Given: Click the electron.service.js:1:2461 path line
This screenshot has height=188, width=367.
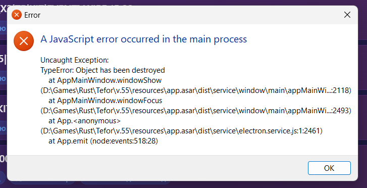Looking at the screenshot, I should (181, 131).
